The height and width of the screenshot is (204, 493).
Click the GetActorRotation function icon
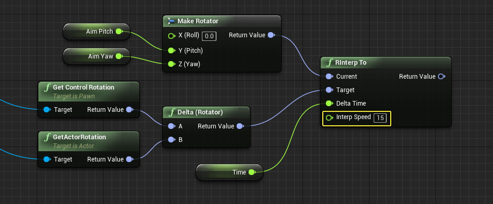point(47,137)
